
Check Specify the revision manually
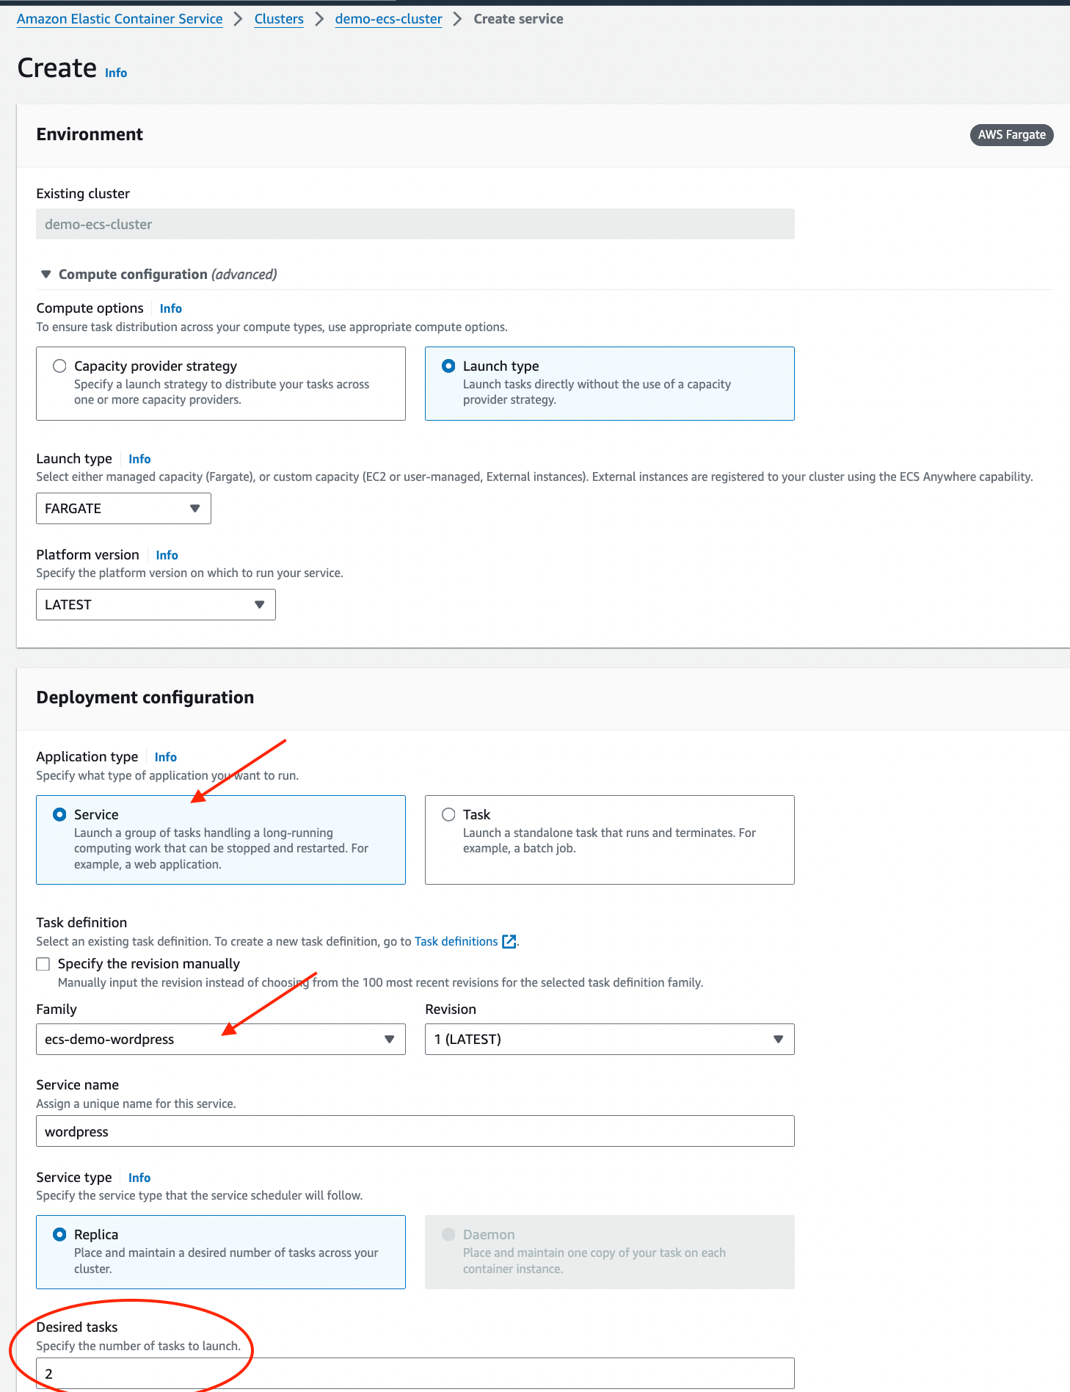point(43,964)
